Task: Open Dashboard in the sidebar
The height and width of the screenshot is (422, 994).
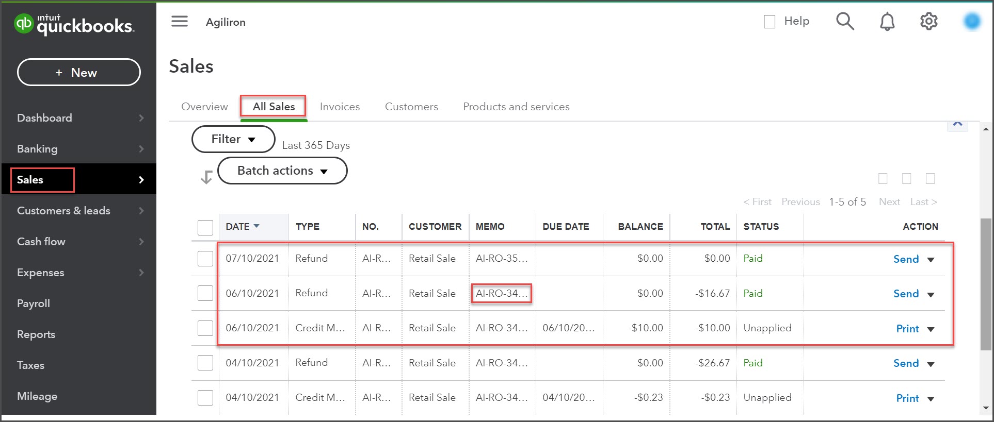Action: point(44,118)
